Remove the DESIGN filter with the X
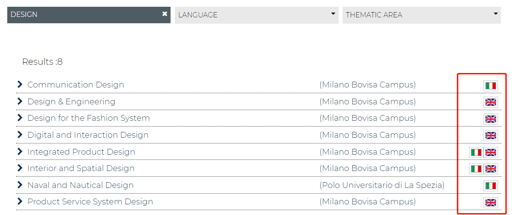515x215 pixels. click(x=165, y=14)
